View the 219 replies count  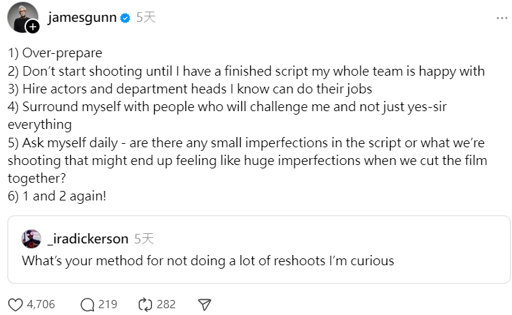tap(108, 304)
